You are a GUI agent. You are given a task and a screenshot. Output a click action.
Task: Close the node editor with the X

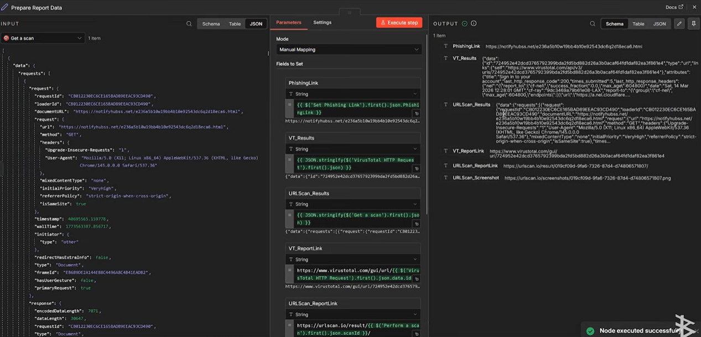[x=694, y=7]
